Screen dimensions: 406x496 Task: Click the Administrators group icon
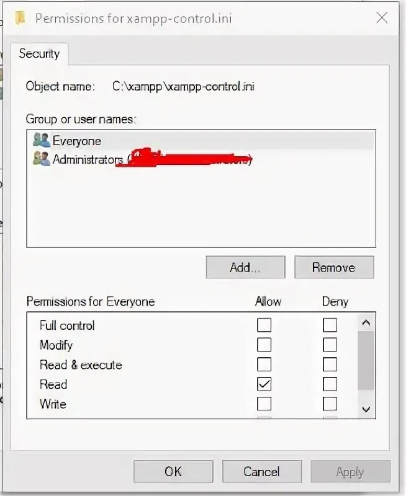pos(42,159)
